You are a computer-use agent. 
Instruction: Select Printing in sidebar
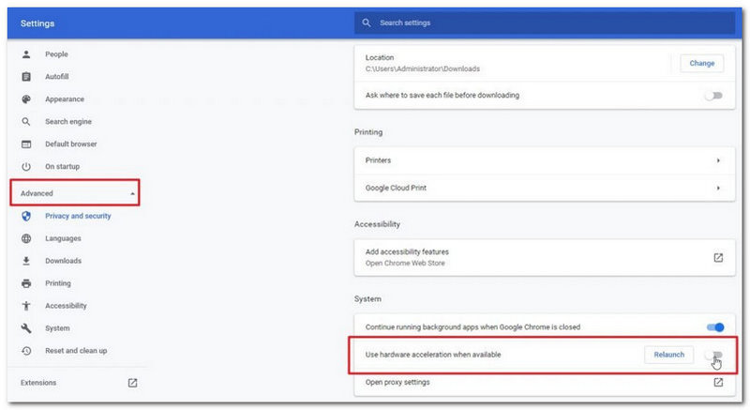58,283
